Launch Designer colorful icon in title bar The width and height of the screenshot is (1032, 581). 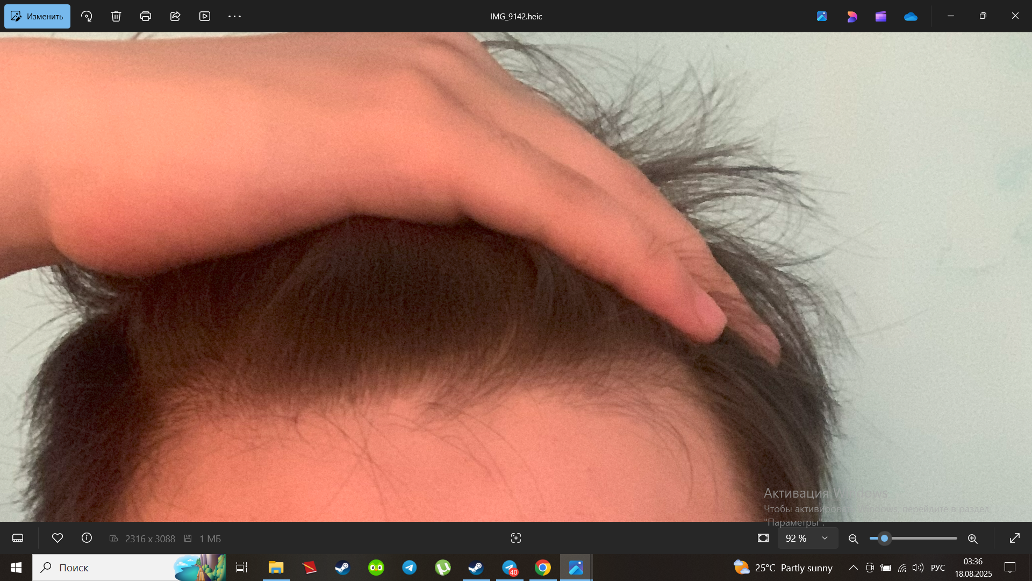click(x=852, y=16)
